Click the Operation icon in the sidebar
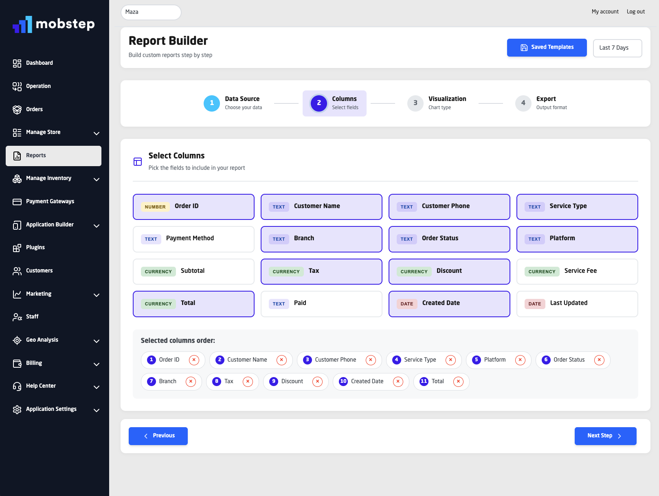Image resolution: width=659 pixels, height=496 pixels. pyautogui.click(x=17, y=86)
